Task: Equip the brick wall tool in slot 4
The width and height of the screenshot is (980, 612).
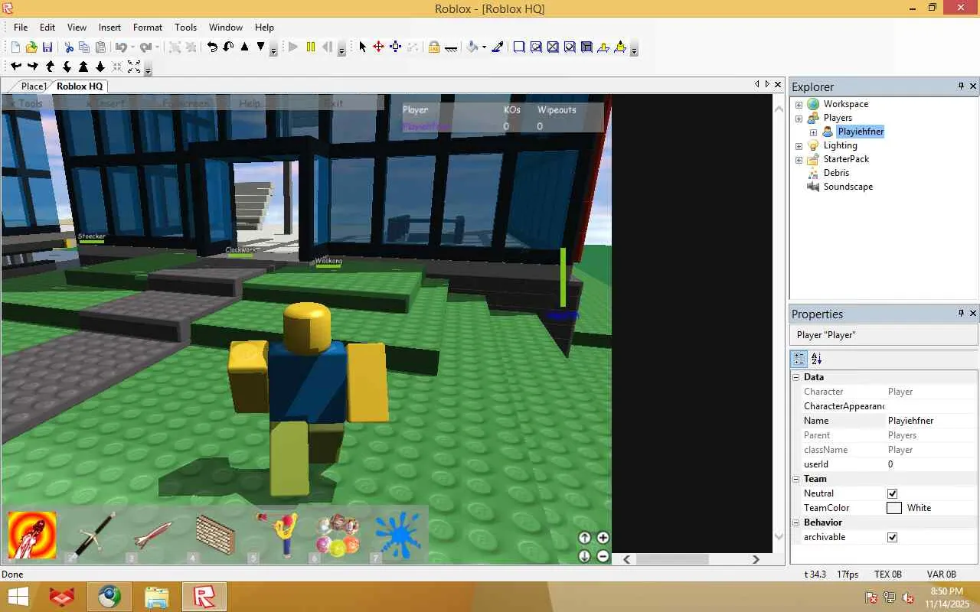Action: pos(214,535)
